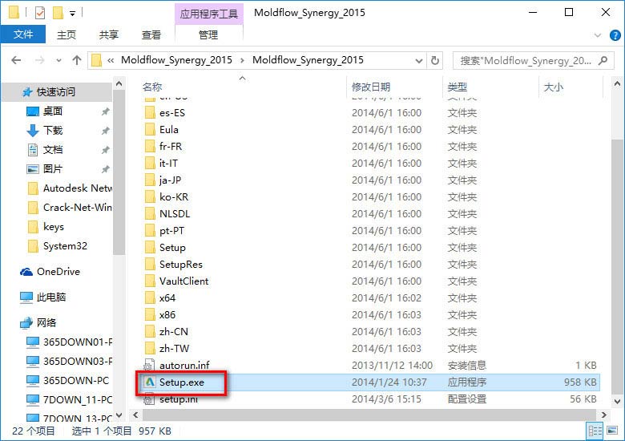Click navigation pane scroll up arrow

(119, 83)
